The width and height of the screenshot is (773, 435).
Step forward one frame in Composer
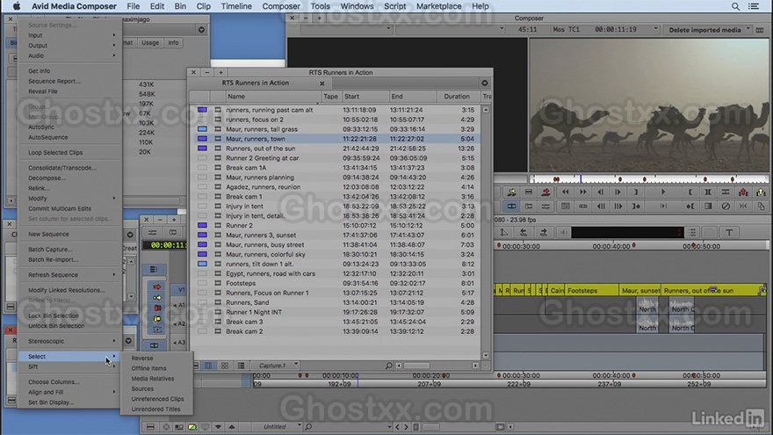point(618,192)
